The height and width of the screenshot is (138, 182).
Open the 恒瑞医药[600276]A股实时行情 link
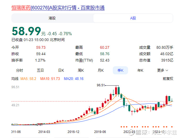58,8
